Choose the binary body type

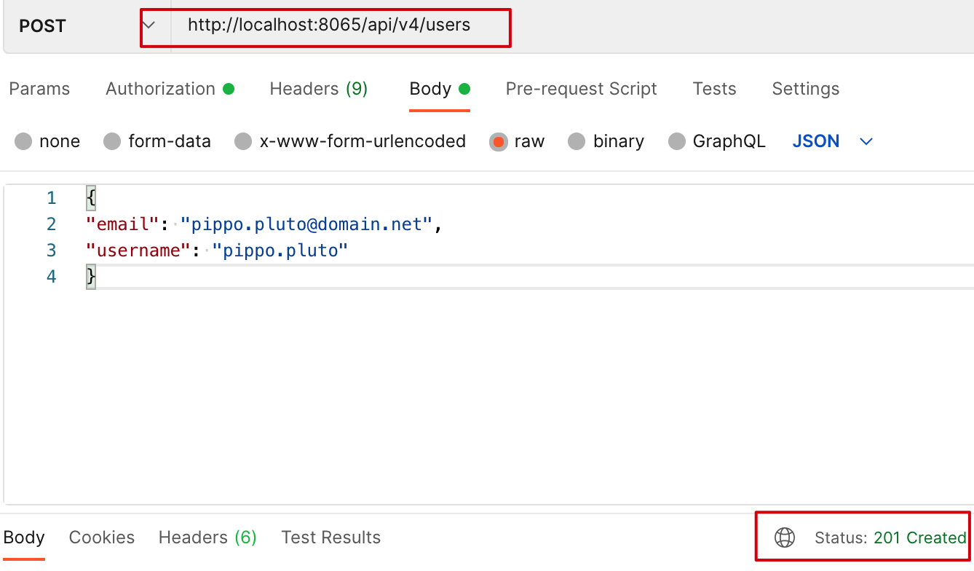[606, 141]
